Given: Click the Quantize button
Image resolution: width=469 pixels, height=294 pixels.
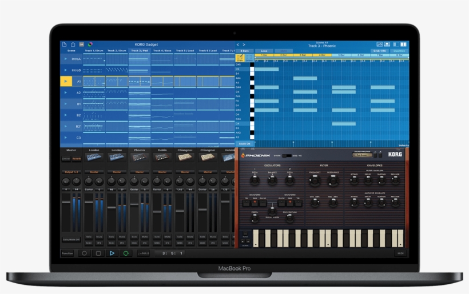Looking at the screenshot, I should (x=399, y=51).
